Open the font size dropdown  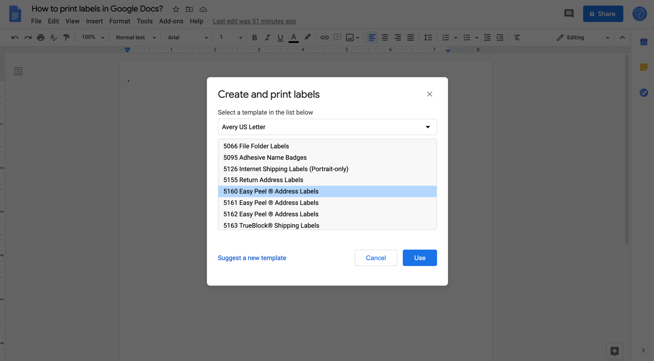pos(230,37)
